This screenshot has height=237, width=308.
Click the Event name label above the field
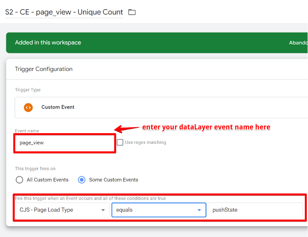click(x=27, y=131)
